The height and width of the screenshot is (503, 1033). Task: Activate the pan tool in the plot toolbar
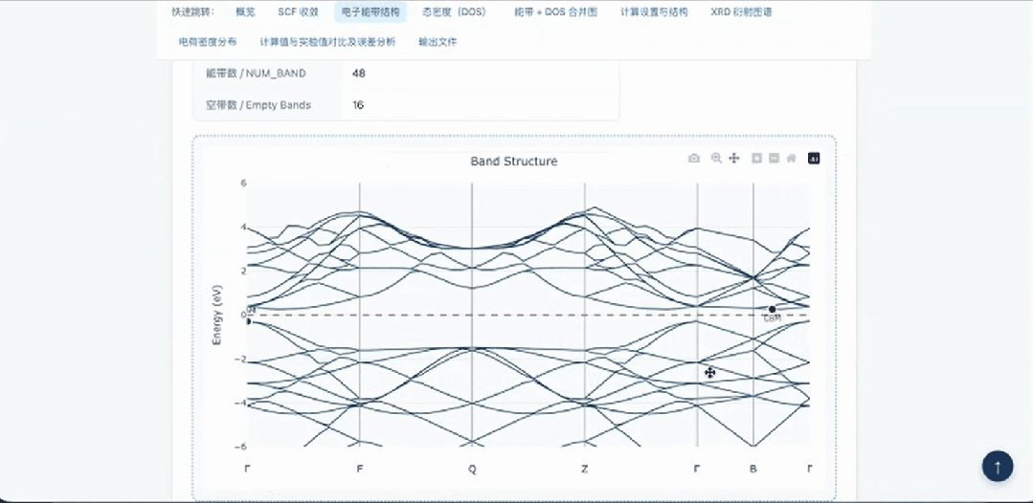(x=734, y=158)
